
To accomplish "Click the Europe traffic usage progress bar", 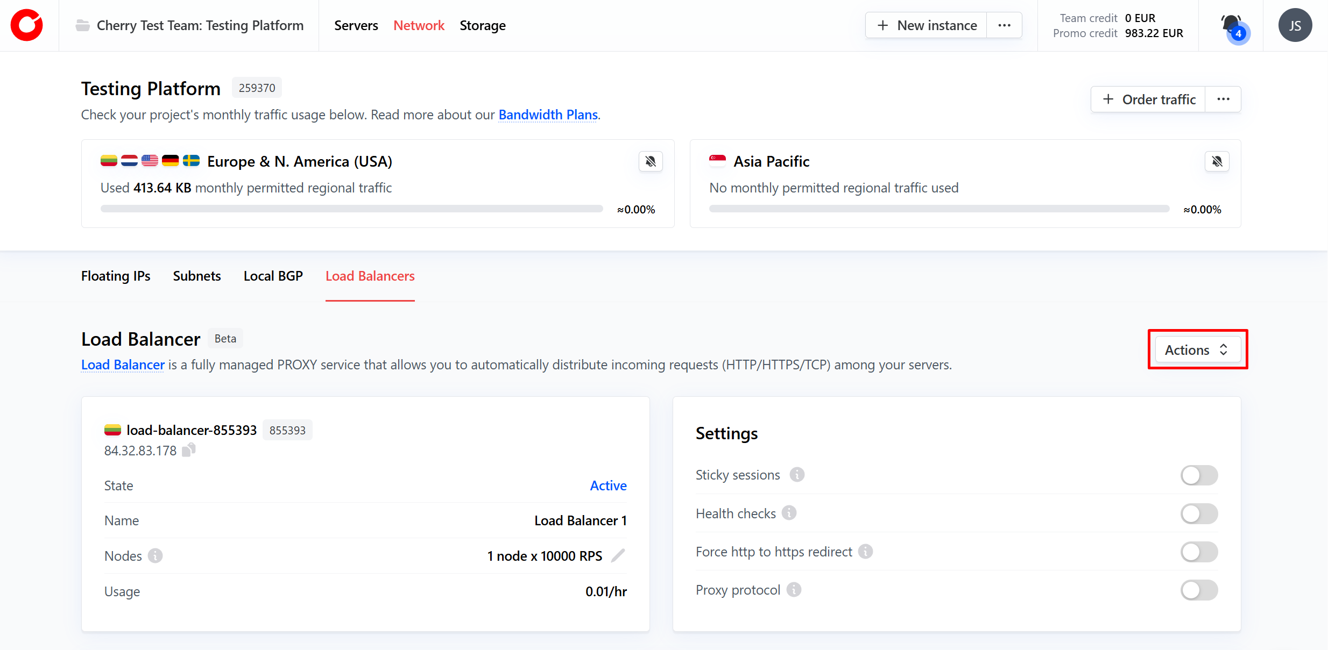I will click(351, 209).
